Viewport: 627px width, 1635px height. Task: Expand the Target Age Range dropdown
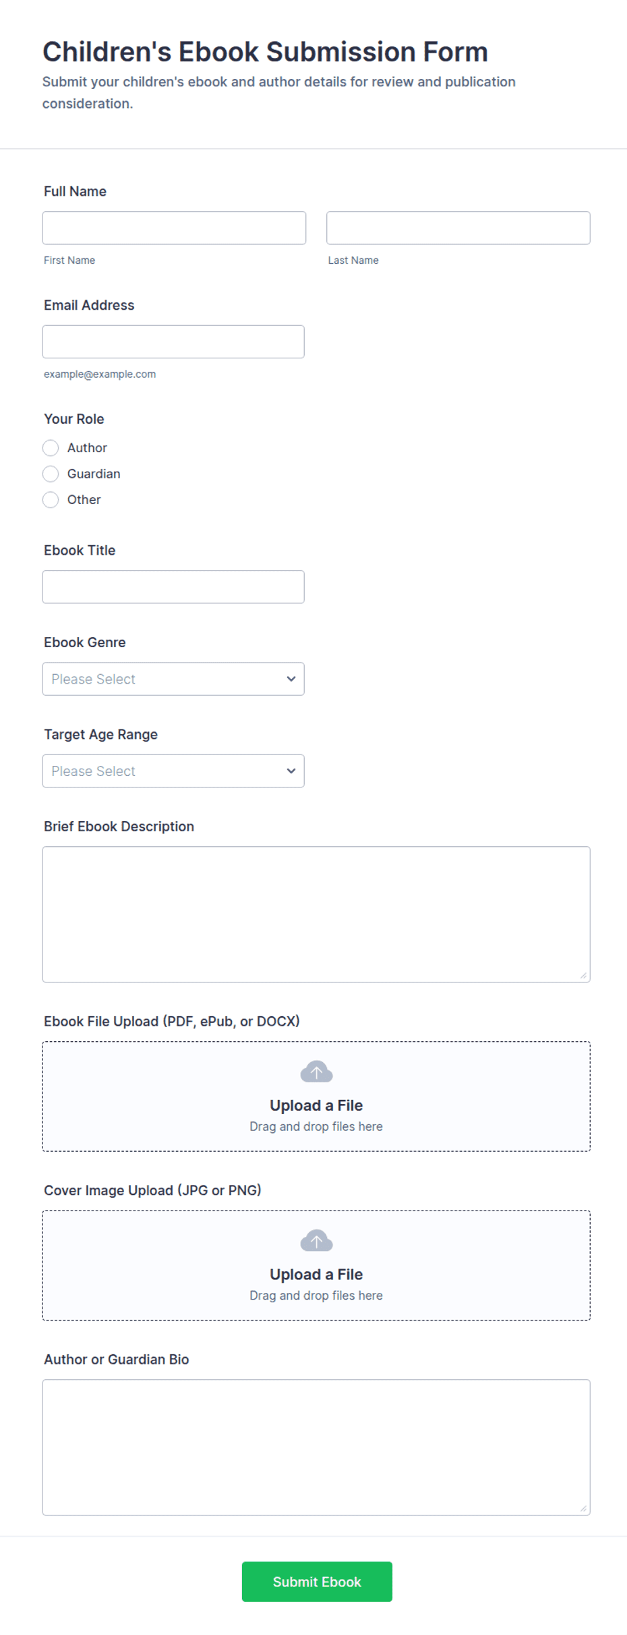173,771
